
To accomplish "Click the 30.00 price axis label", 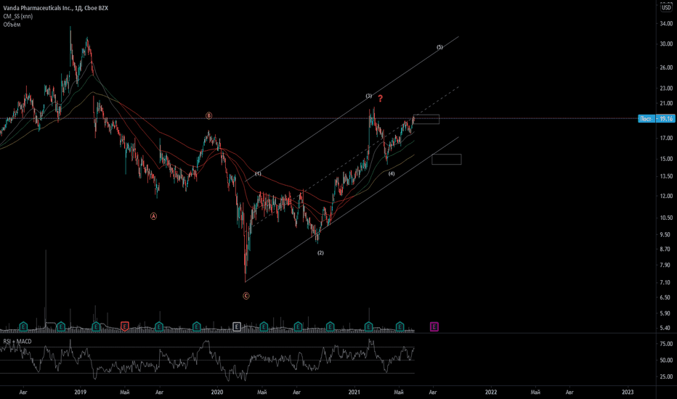I will (666, 44).
